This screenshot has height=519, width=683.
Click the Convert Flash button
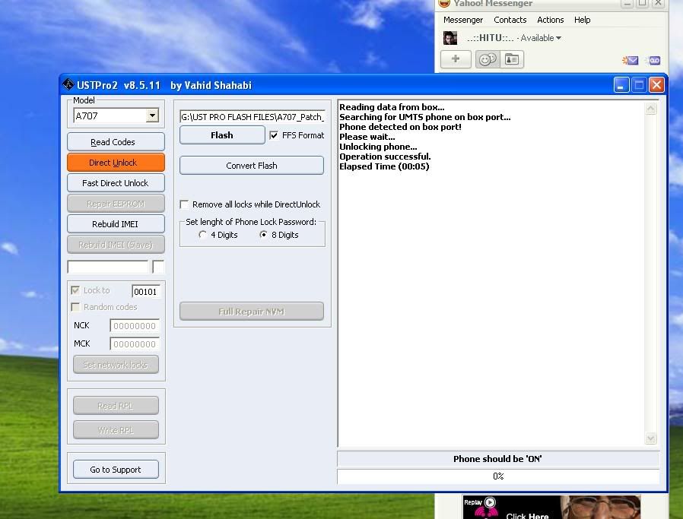tap(252, 166)
